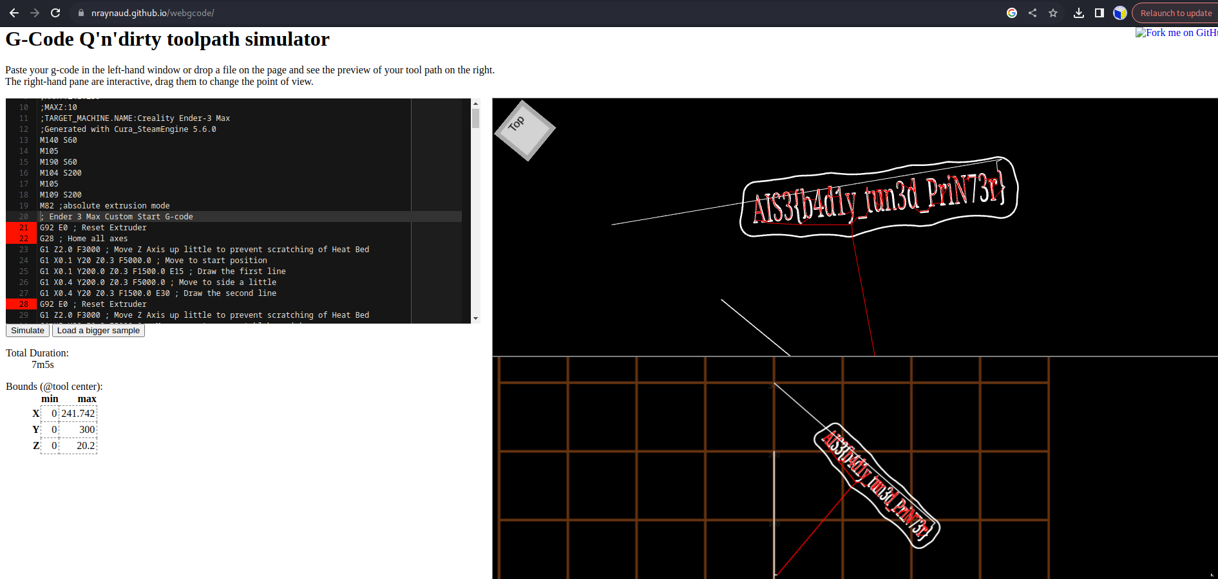Click the code editor scroll-up arrow
The width and height of the screenshot is (1218, 579).
click(x=475, y=104)
